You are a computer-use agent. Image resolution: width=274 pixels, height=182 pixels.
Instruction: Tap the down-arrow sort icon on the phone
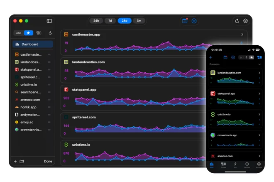tap(241, 57)
